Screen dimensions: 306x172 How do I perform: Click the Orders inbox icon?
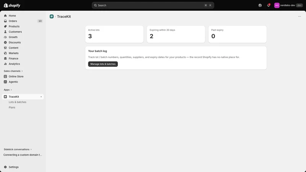(5, 21)
